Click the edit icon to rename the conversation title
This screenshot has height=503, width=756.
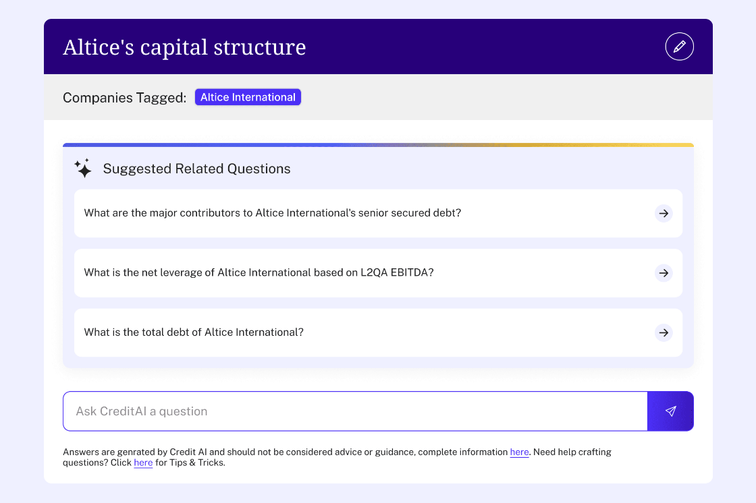tap(679, 46)
